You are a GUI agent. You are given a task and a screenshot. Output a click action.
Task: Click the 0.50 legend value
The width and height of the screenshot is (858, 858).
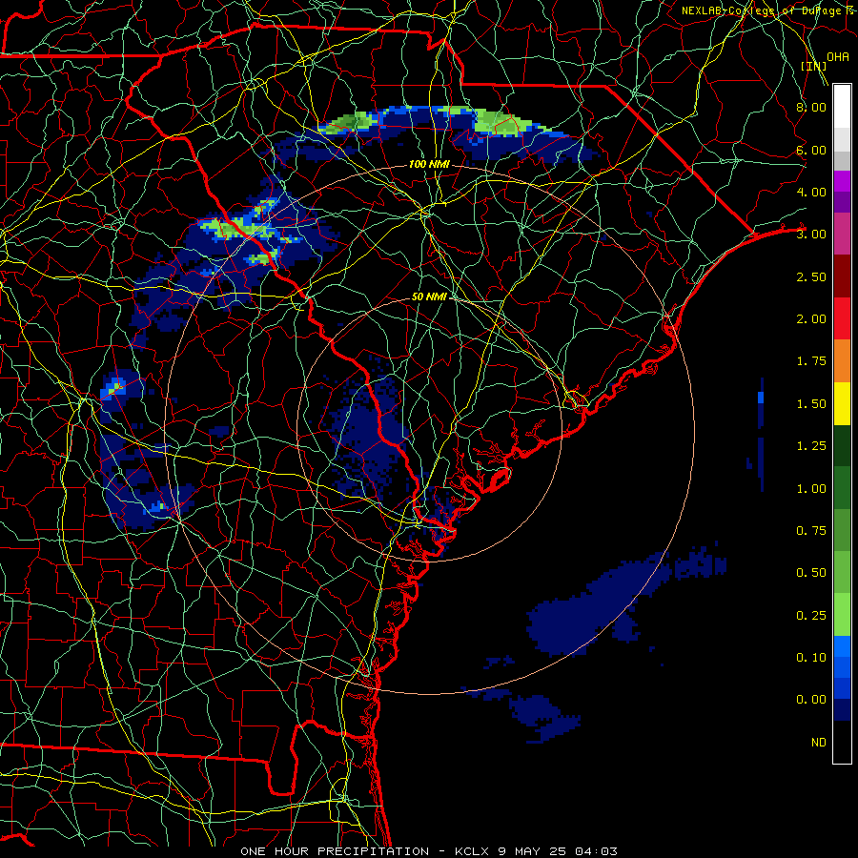point(811,573)
